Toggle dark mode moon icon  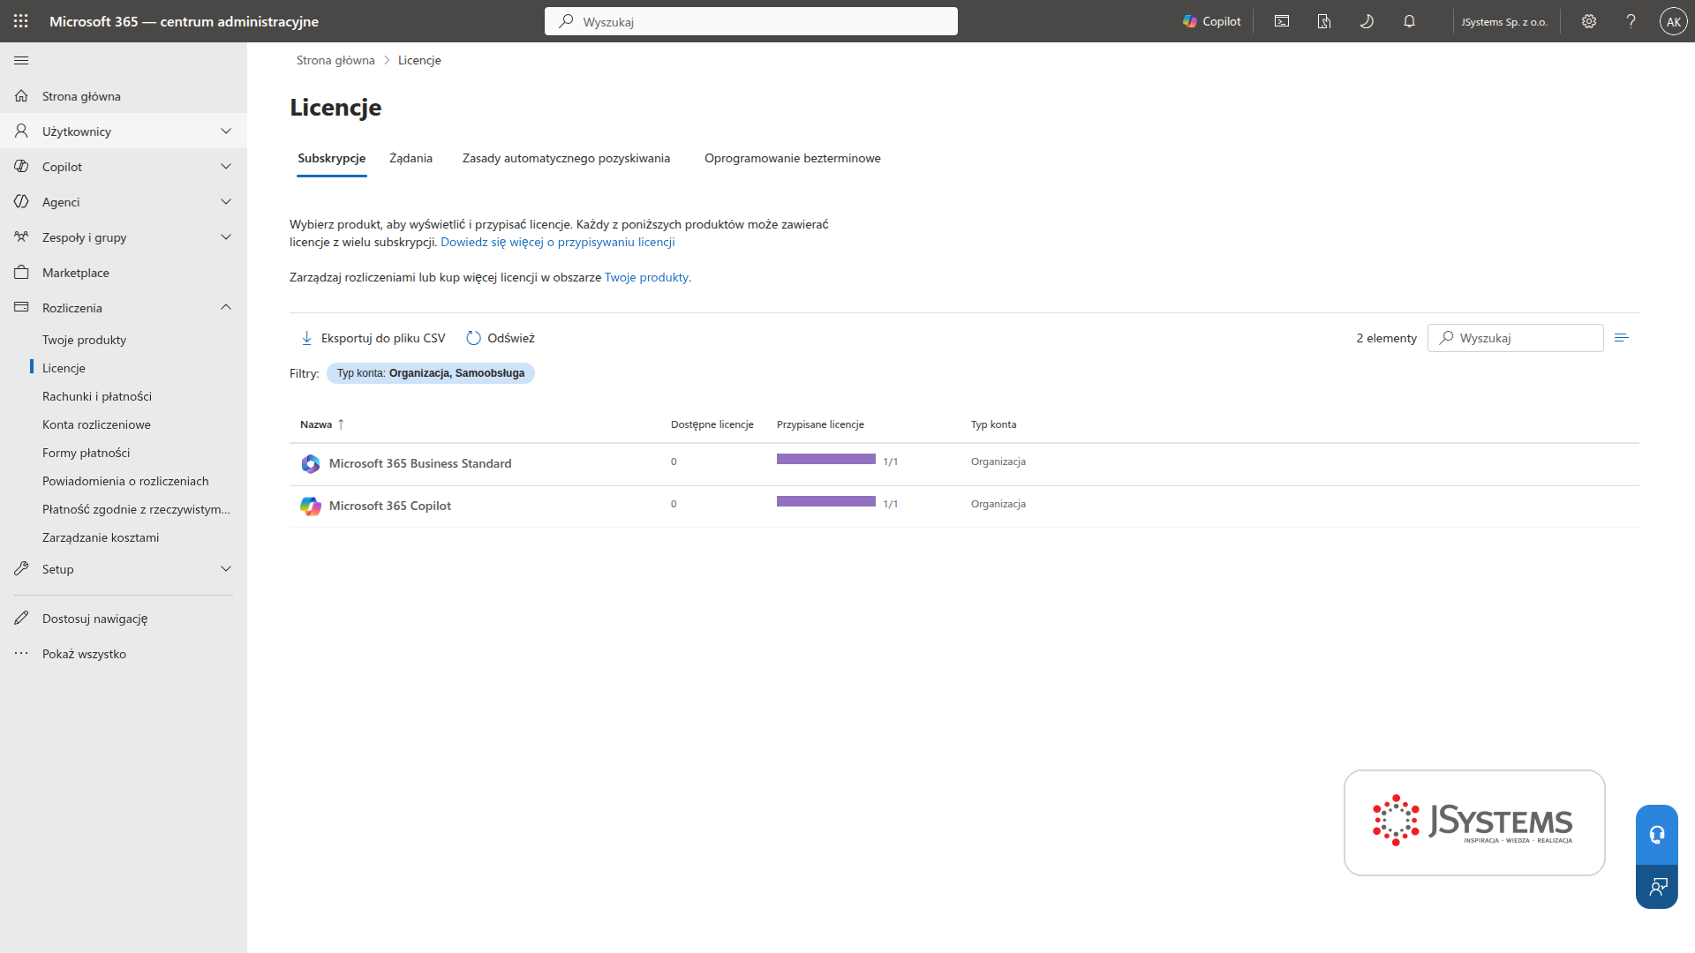point(1367,21)
